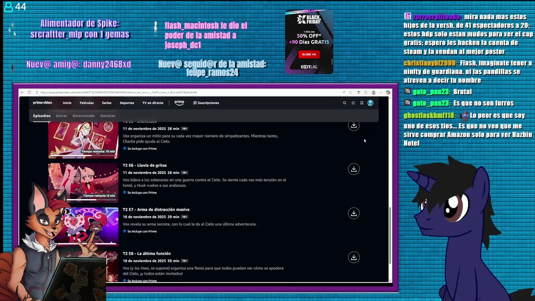This screenshot has width=535, height=301.
Task: Click the Prime smile logo in navigation
Action: [179, 103]
